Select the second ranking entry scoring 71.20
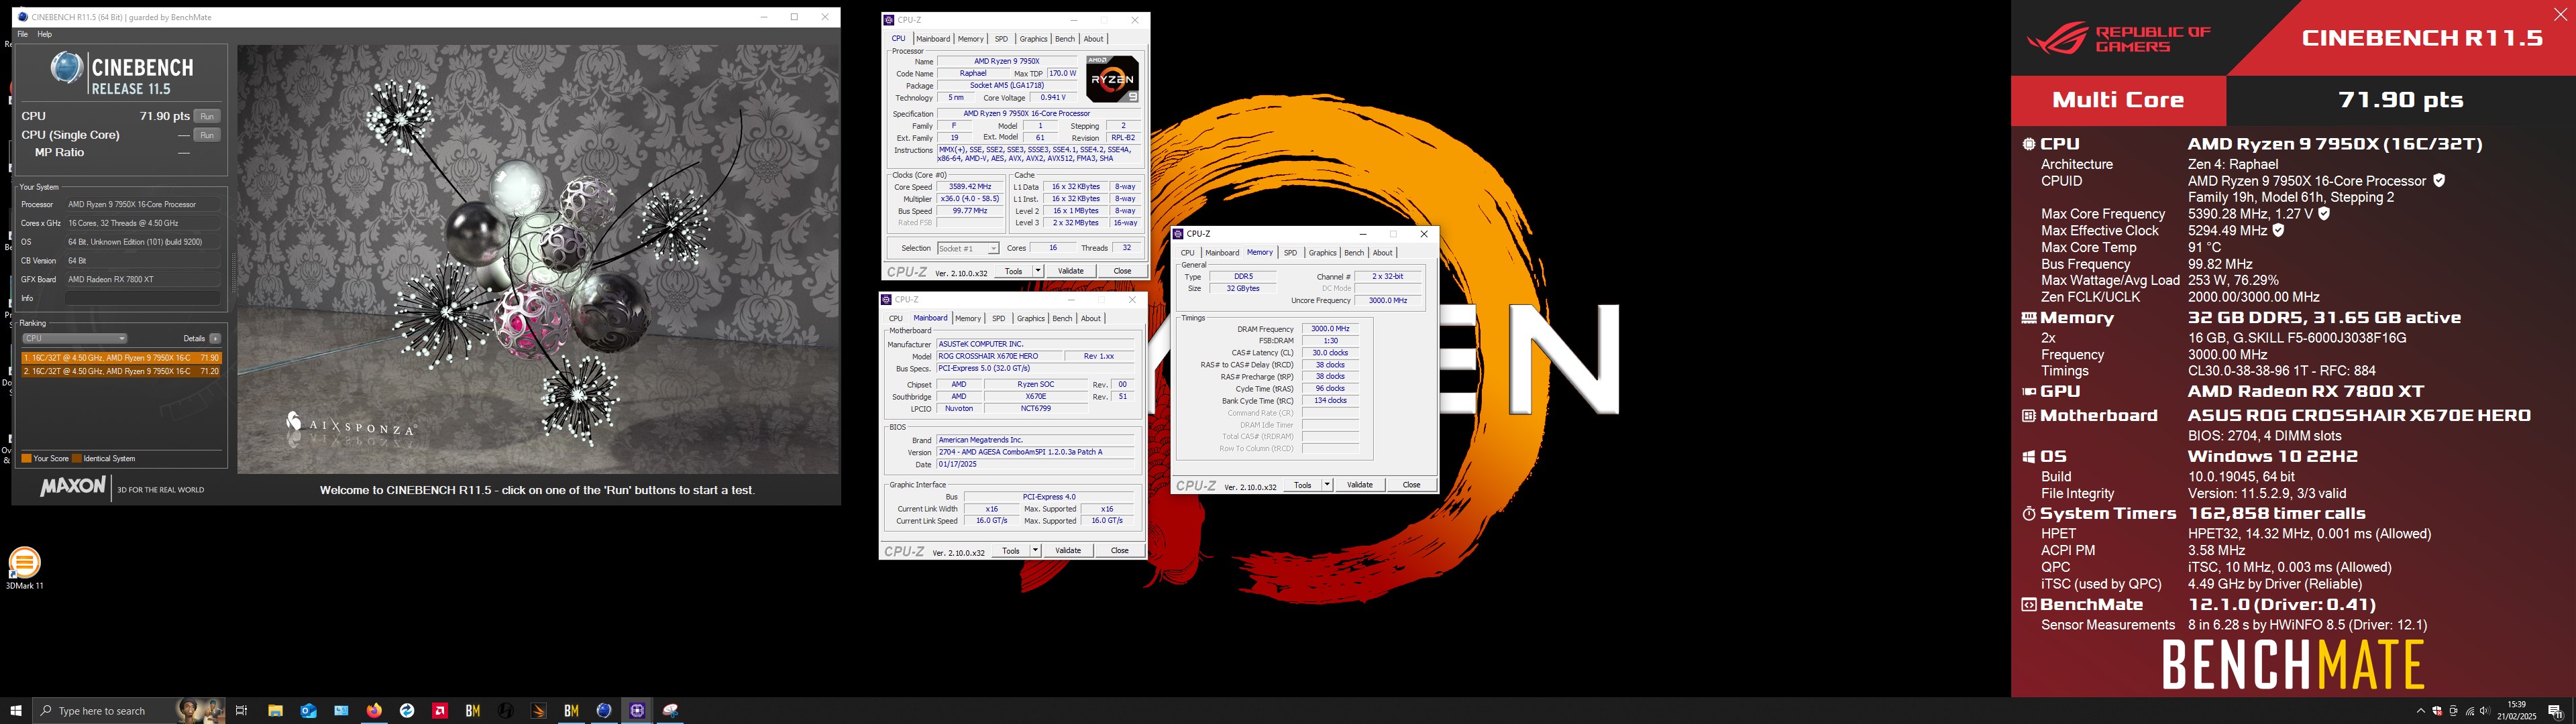The width and height of the screenshot is (2576, 724). click(121, 371)
